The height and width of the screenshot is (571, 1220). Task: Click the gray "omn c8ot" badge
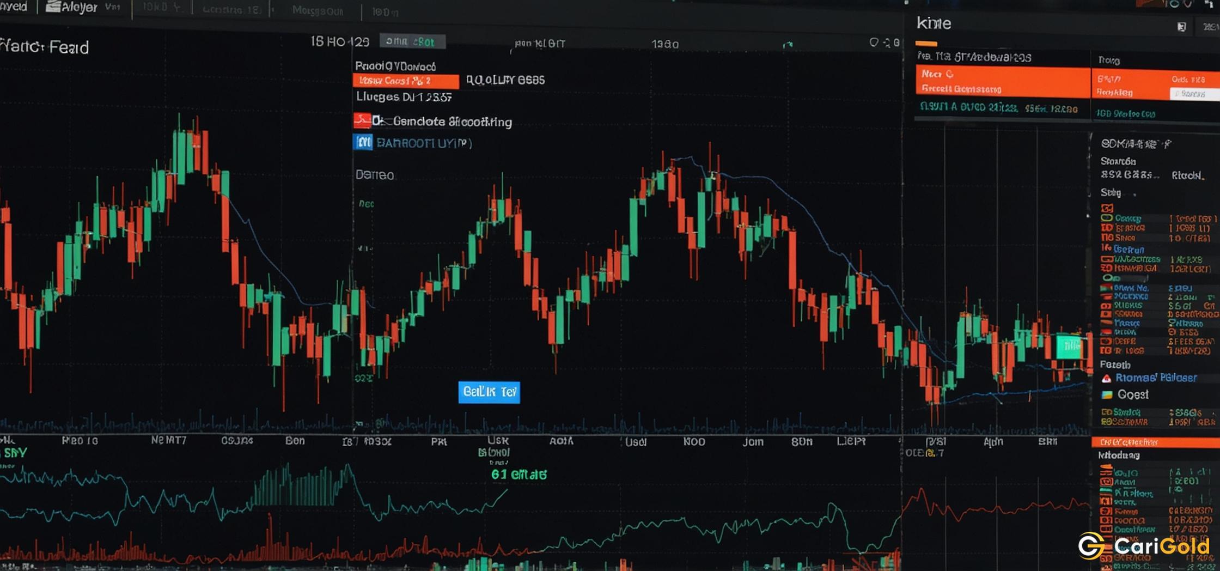[412, 41]
